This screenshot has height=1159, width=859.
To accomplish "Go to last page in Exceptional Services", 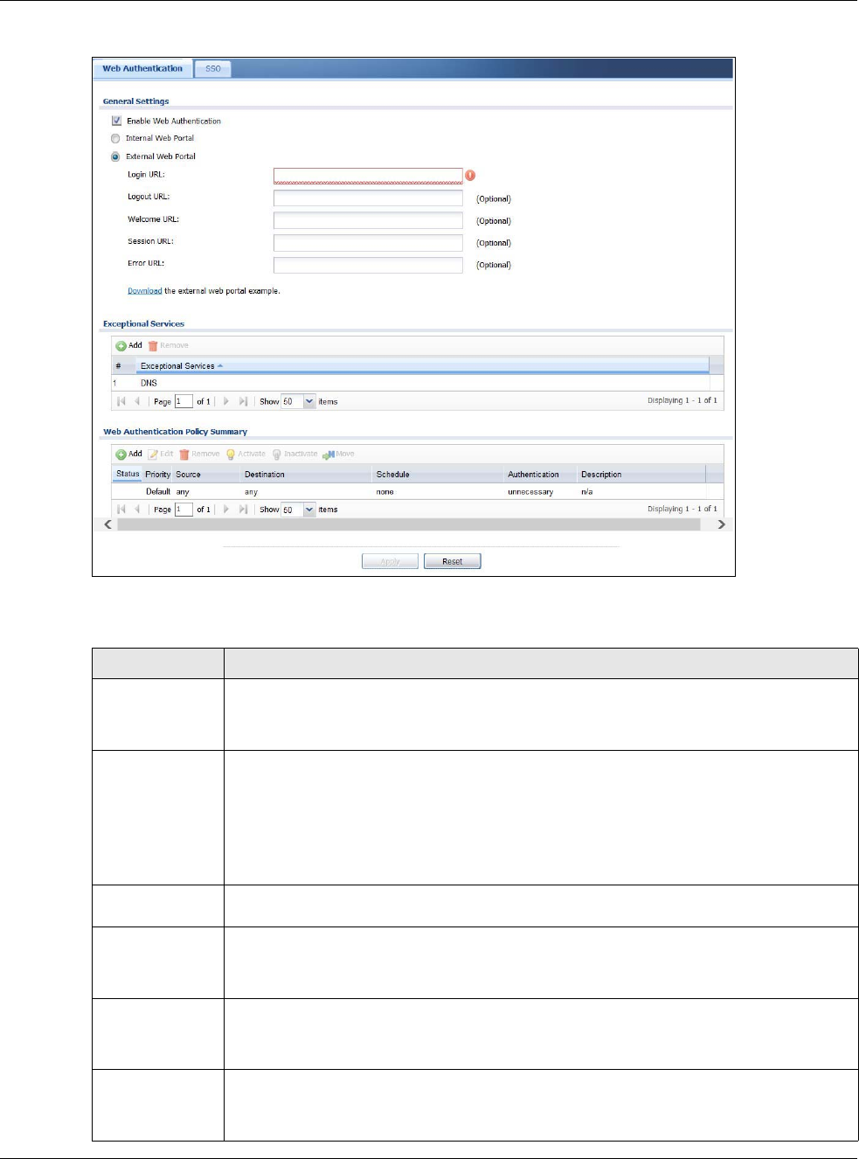I will pos(243,401).
